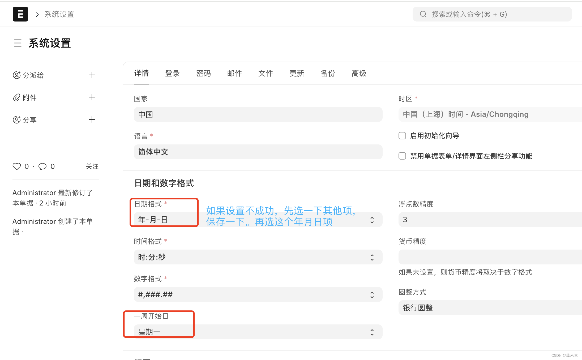The image size is (582, 360).
Task: Click the 国家 field showing 中国
Action: click(x=258, y=114)
